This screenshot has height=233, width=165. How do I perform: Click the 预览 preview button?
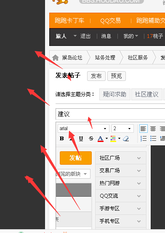117,76
